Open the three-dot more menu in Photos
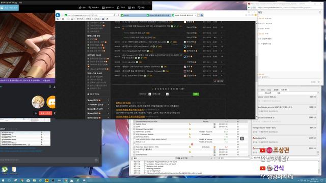The width and height of the screenshot is (326, 183). [x=149, y=8]
